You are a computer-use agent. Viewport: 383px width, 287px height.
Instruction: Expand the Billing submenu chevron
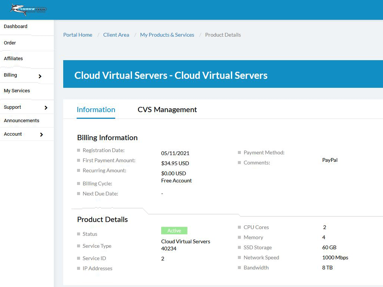pos(40,76)
